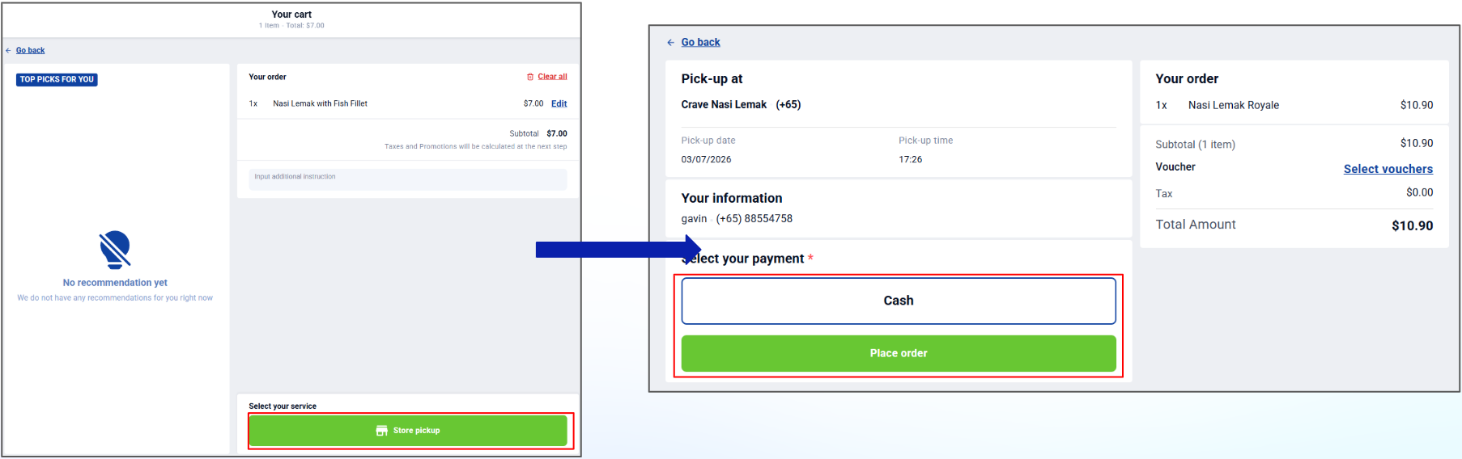This screenshot has width=1462, height=459.
Task: Click the store icon on Store pickup button
Action: 381,431
